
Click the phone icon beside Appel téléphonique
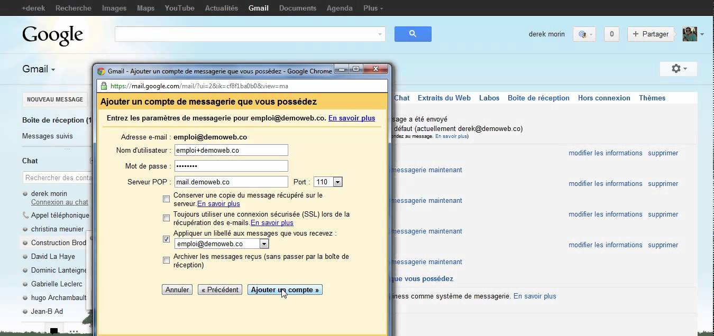[25, 216]
